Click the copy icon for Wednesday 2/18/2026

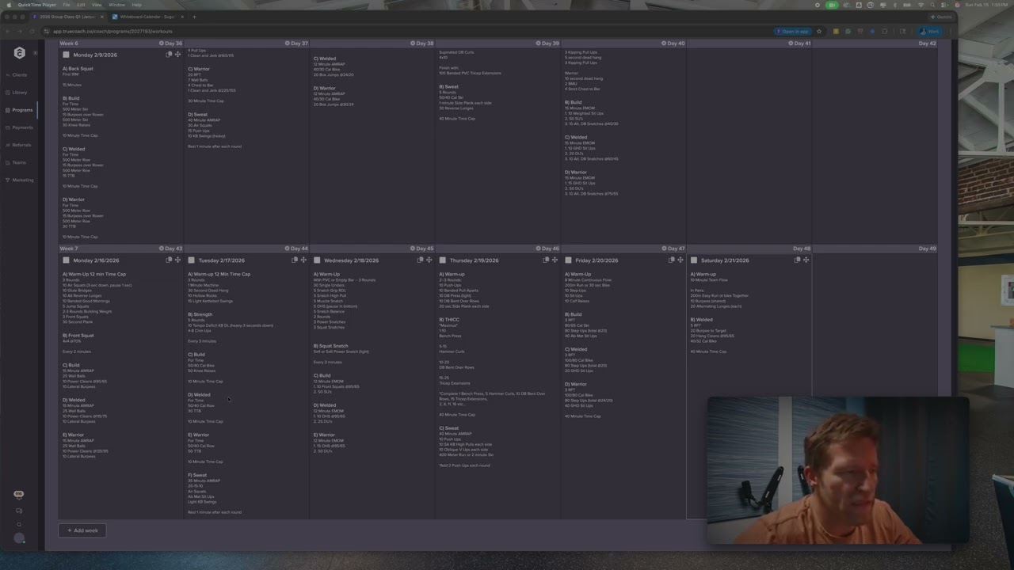[x=421, y=260]
